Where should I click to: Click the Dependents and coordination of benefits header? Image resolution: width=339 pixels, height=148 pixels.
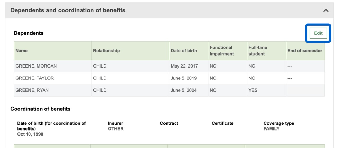pos(68,11)
